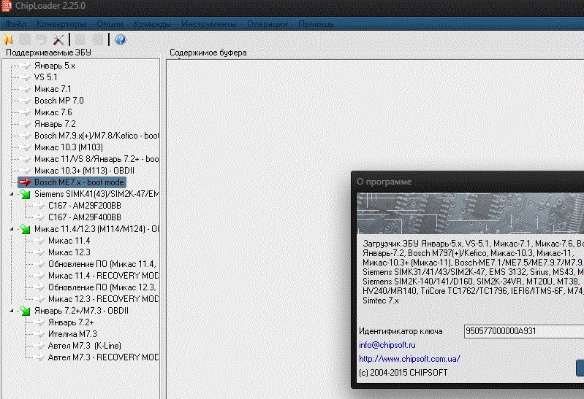
Task: Open the Файл menu
Action: pyautogui.click(x=15, y=24)
